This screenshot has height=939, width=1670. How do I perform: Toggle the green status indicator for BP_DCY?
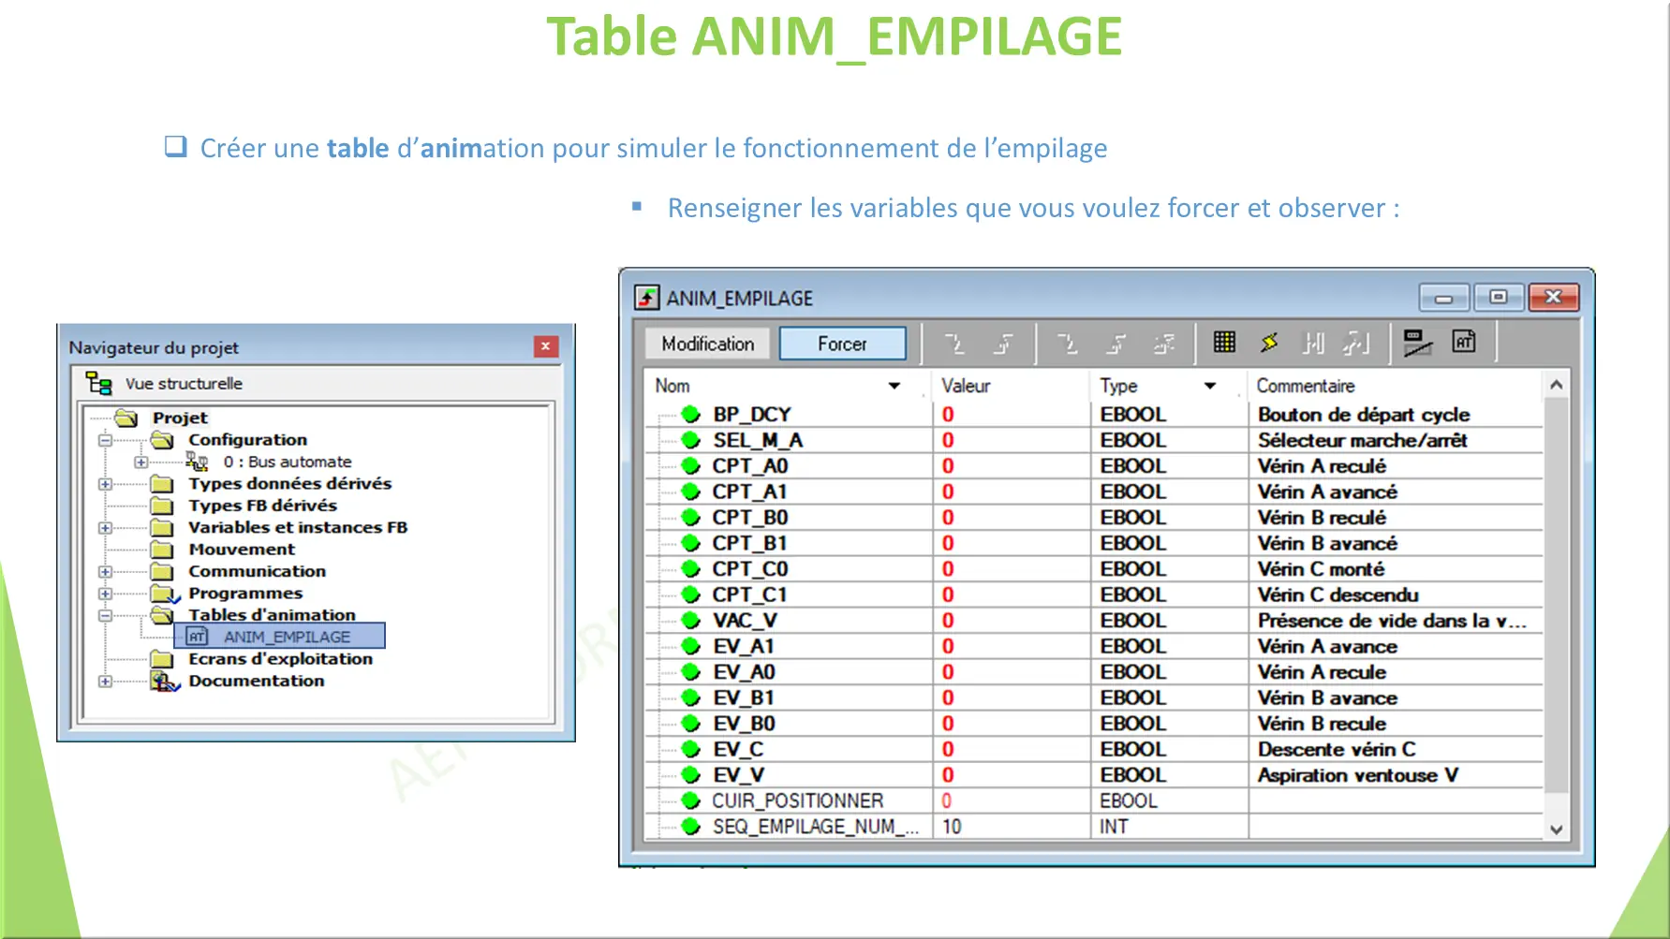[690, 414]
